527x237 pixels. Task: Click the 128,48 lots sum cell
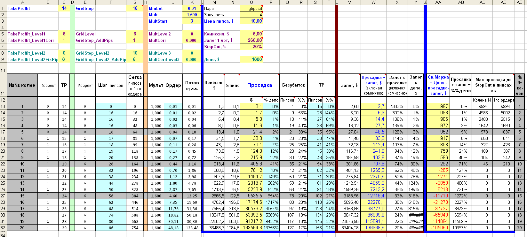point(192,228)
